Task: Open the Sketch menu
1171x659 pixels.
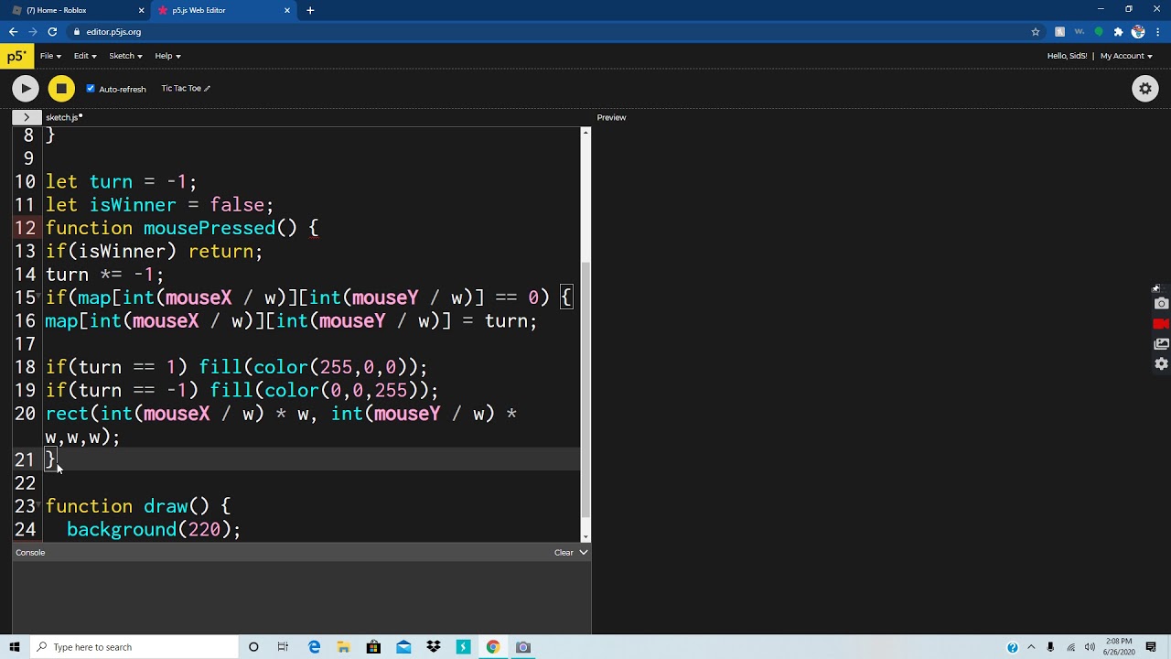Action: pyautogui.click(x=125, y=56)
